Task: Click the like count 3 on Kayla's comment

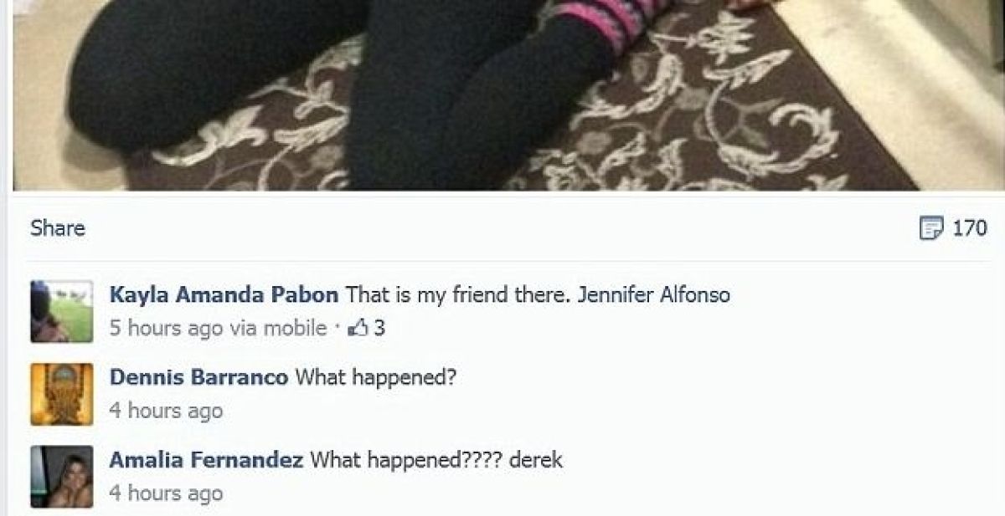Action: tap(379, 329)
